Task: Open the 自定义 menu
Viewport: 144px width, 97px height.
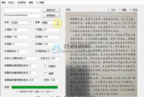Action: coord(12,3)
